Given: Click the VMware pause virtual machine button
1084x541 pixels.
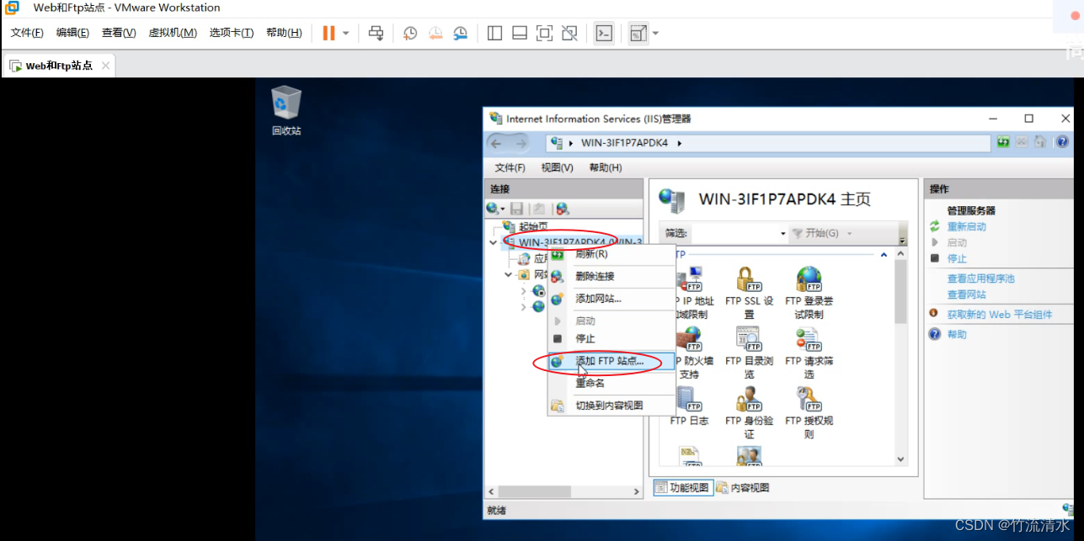Looking at the screenshot, I should tap(328, 33).
